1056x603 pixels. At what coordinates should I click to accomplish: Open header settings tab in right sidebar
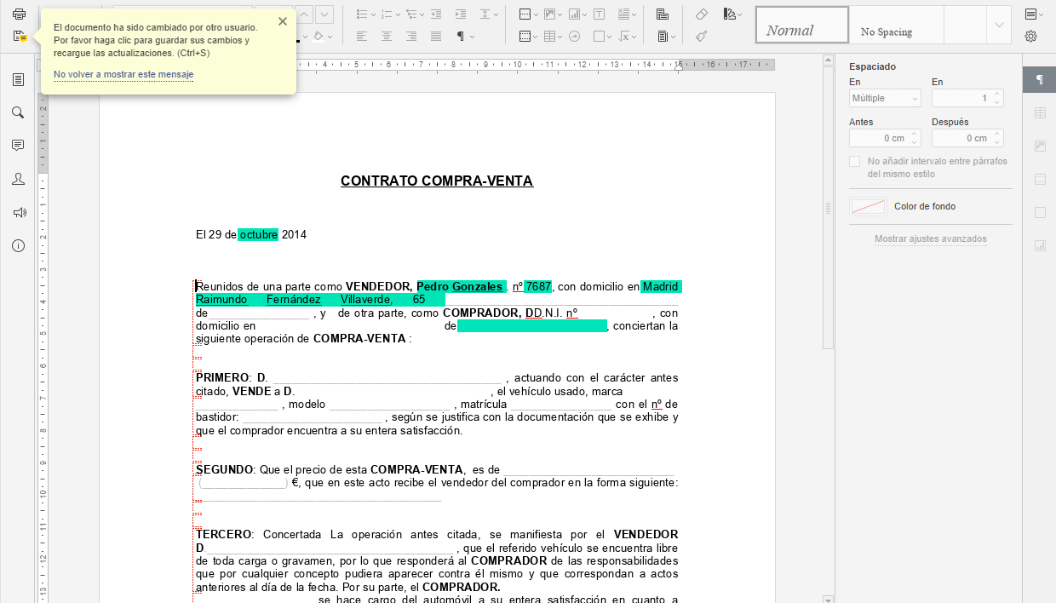click(1039, 179)
